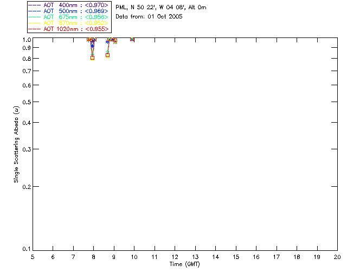Click the 'AOT 870nm : <0.952>' legend entry
Image resolution: width=347 pixels, height=278 pixels.
pos(69,23)
